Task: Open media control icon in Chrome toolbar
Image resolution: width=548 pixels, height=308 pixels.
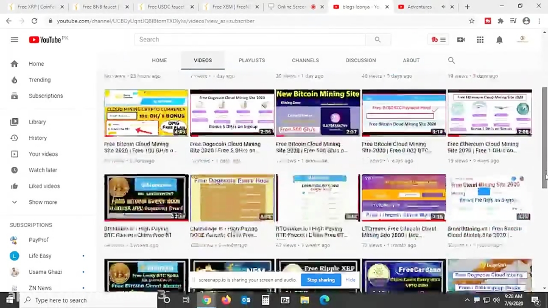Action: pyautogui.click(x=513, y=21)
